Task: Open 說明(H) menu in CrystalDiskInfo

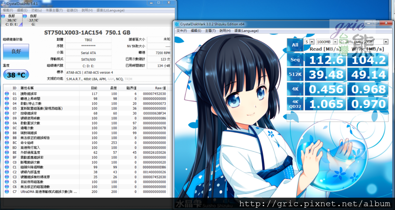Action: pyautogui.click(x=87, y=10)
